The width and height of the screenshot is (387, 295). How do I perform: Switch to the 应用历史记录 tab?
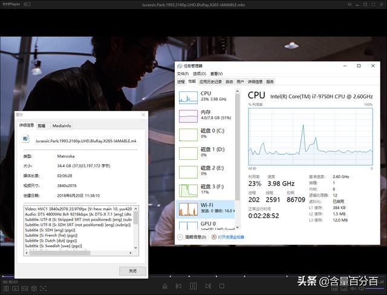[x=210, y=82]
